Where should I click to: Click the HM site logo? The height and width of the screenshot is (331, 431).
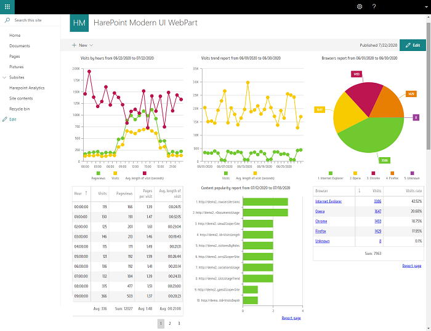pyautogui.click(x=79, y=23)
